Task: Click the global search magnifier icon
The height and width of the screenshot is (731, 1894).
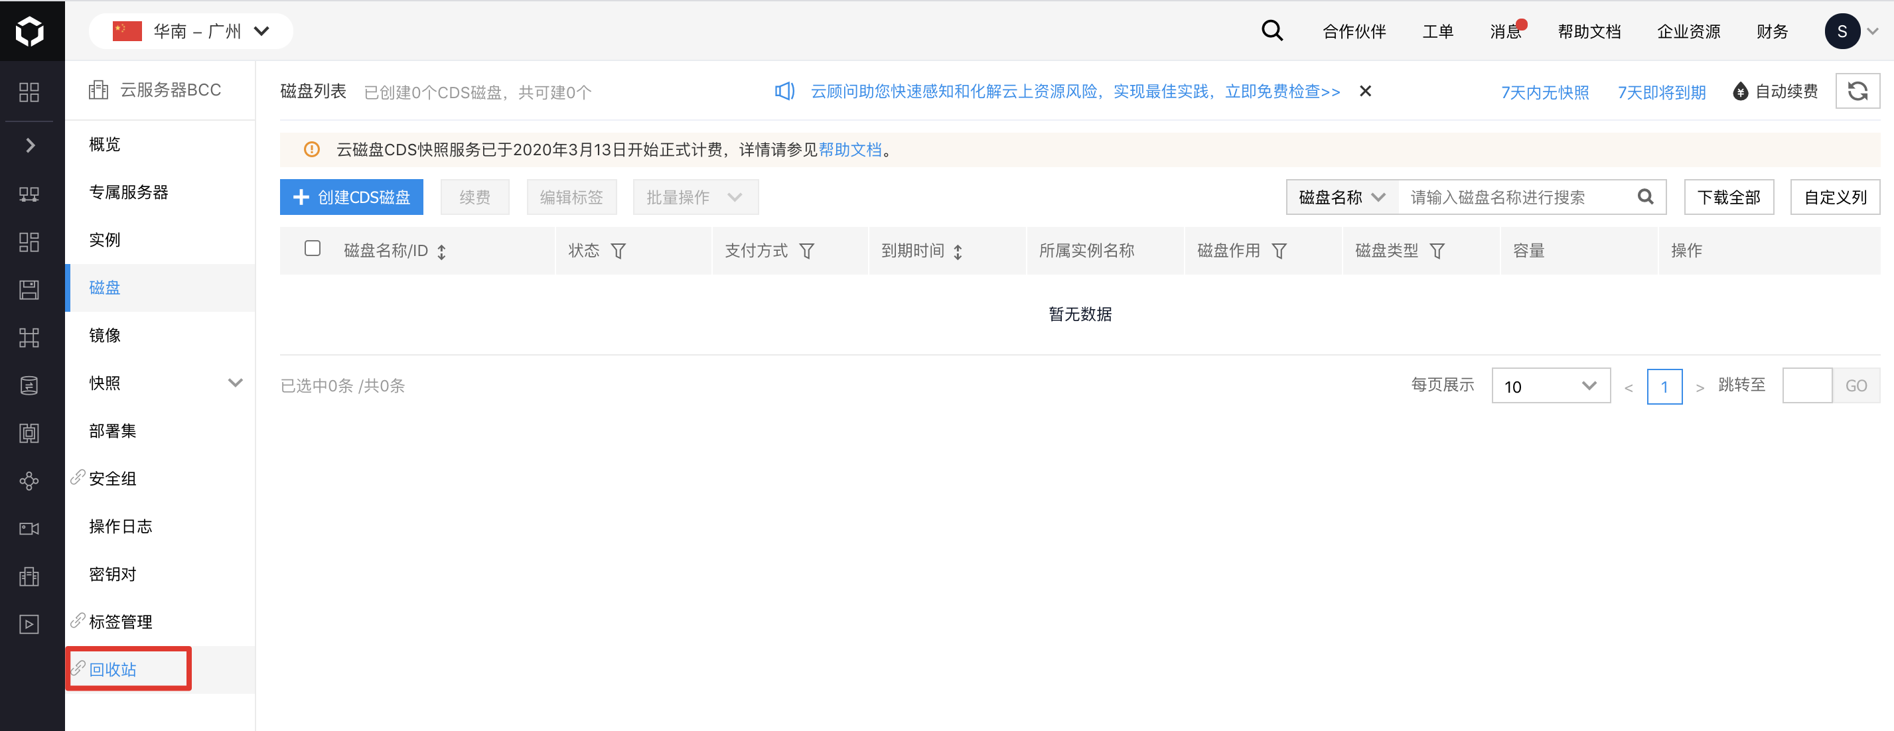Action: 1272,31
